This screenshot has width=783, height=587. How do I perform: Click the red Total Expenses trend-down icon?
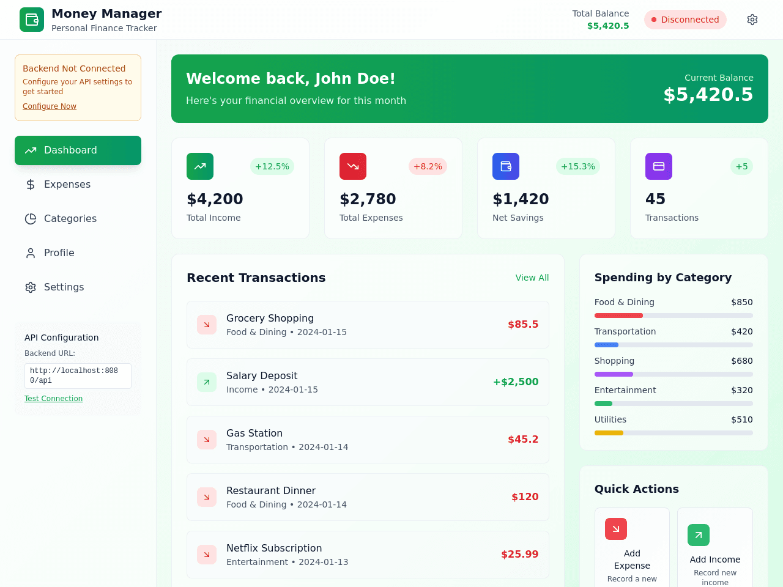pyautogui.click(x=353, y=166)
